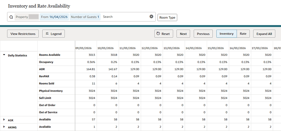
Task: Switch to the Inventory view
Action: pos(226,34)
